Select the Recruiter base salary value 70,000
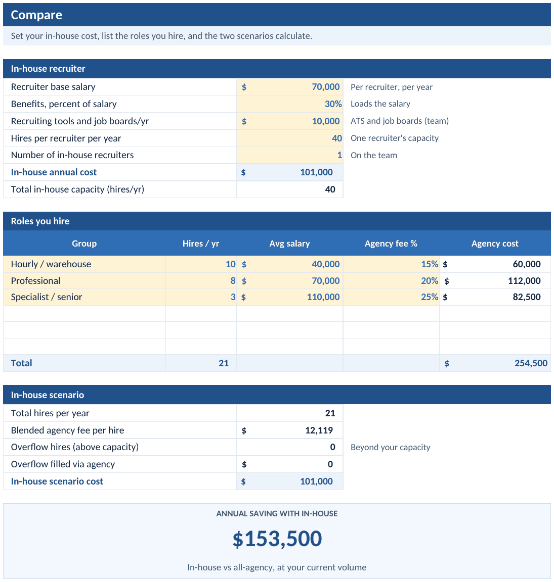Image resolution: width=554 pixels, height=582 pixels. [x=289, y=87]
